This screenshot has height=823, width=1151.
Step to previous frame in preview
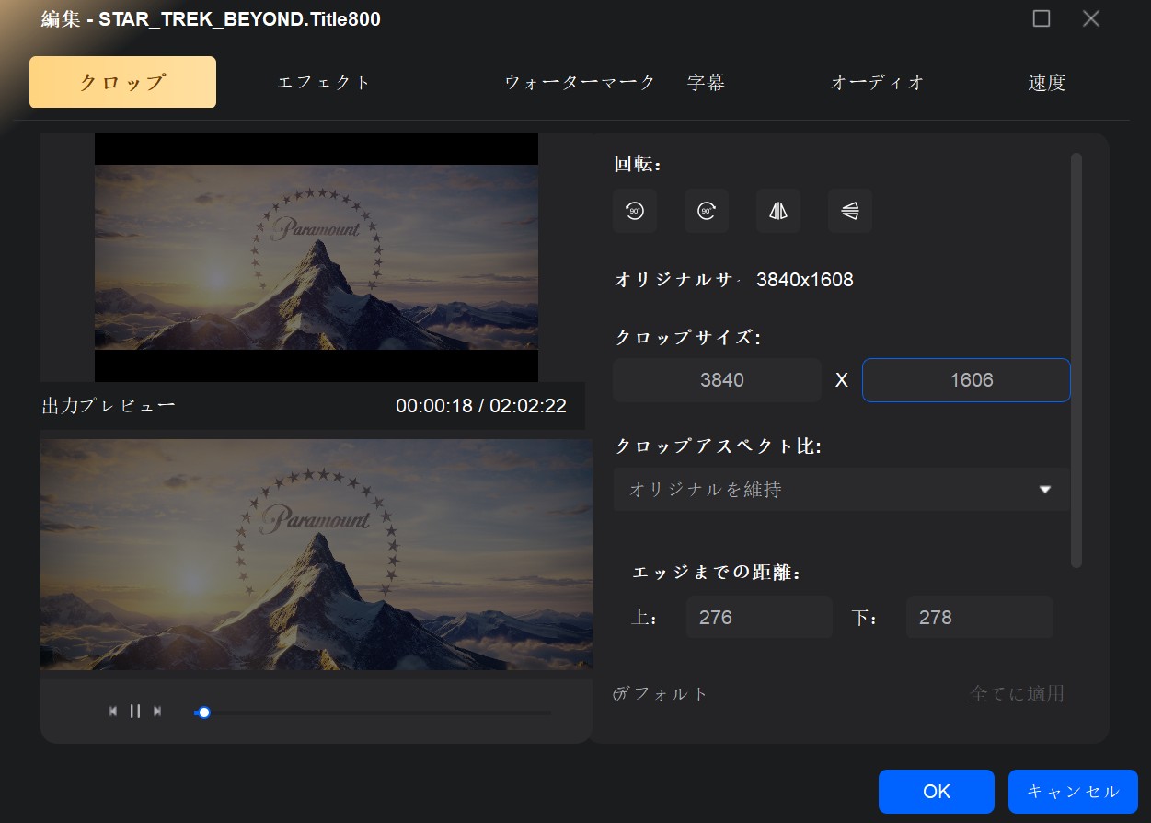tap(113, 711)
